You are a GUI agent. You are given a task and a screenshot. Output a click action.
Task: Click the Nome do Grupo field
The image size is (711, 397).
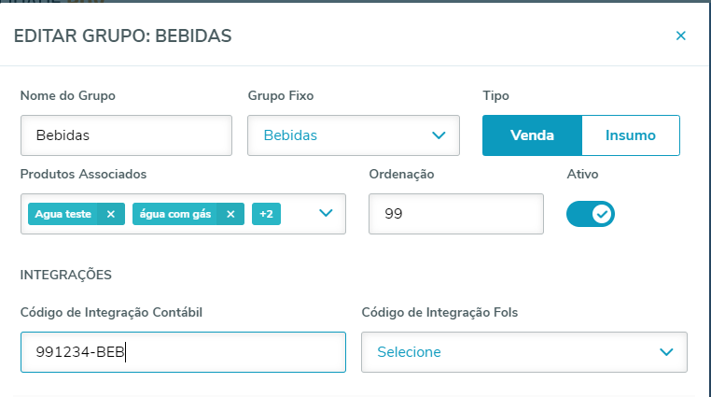tap(126, 135)
